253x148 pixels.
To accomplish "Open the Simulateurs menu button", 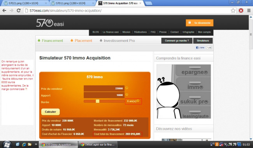I will click(203, 41).
